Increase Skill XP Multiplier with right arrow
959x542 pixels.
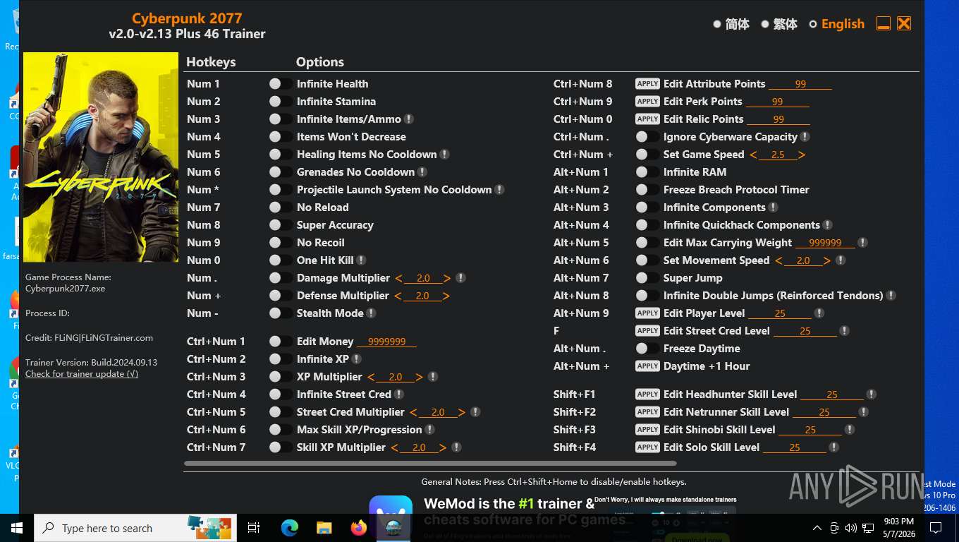click(x=443, y=447)
